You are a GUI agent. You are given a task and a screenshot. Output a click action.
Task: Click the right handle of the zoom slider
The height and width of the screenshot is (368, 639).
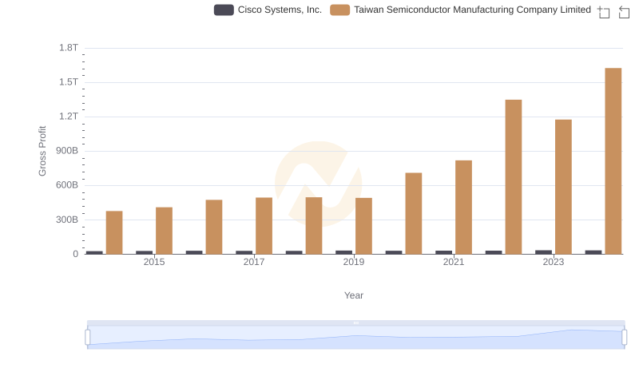pyautogui.click(x=625, y=338)
